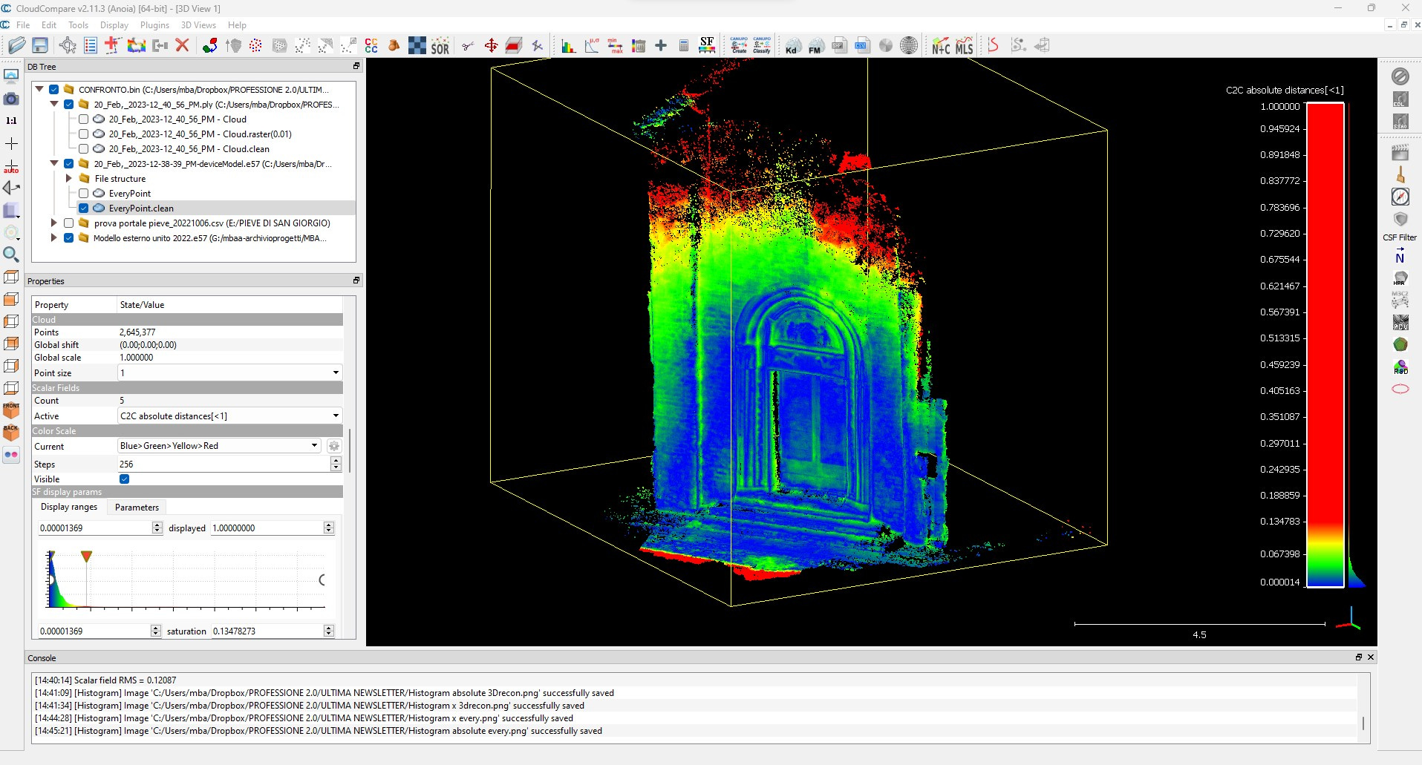Enable the Cloud.clean checkbox under 12_40_56
This screenshot has height=765, width=1422.
[83, 148]
